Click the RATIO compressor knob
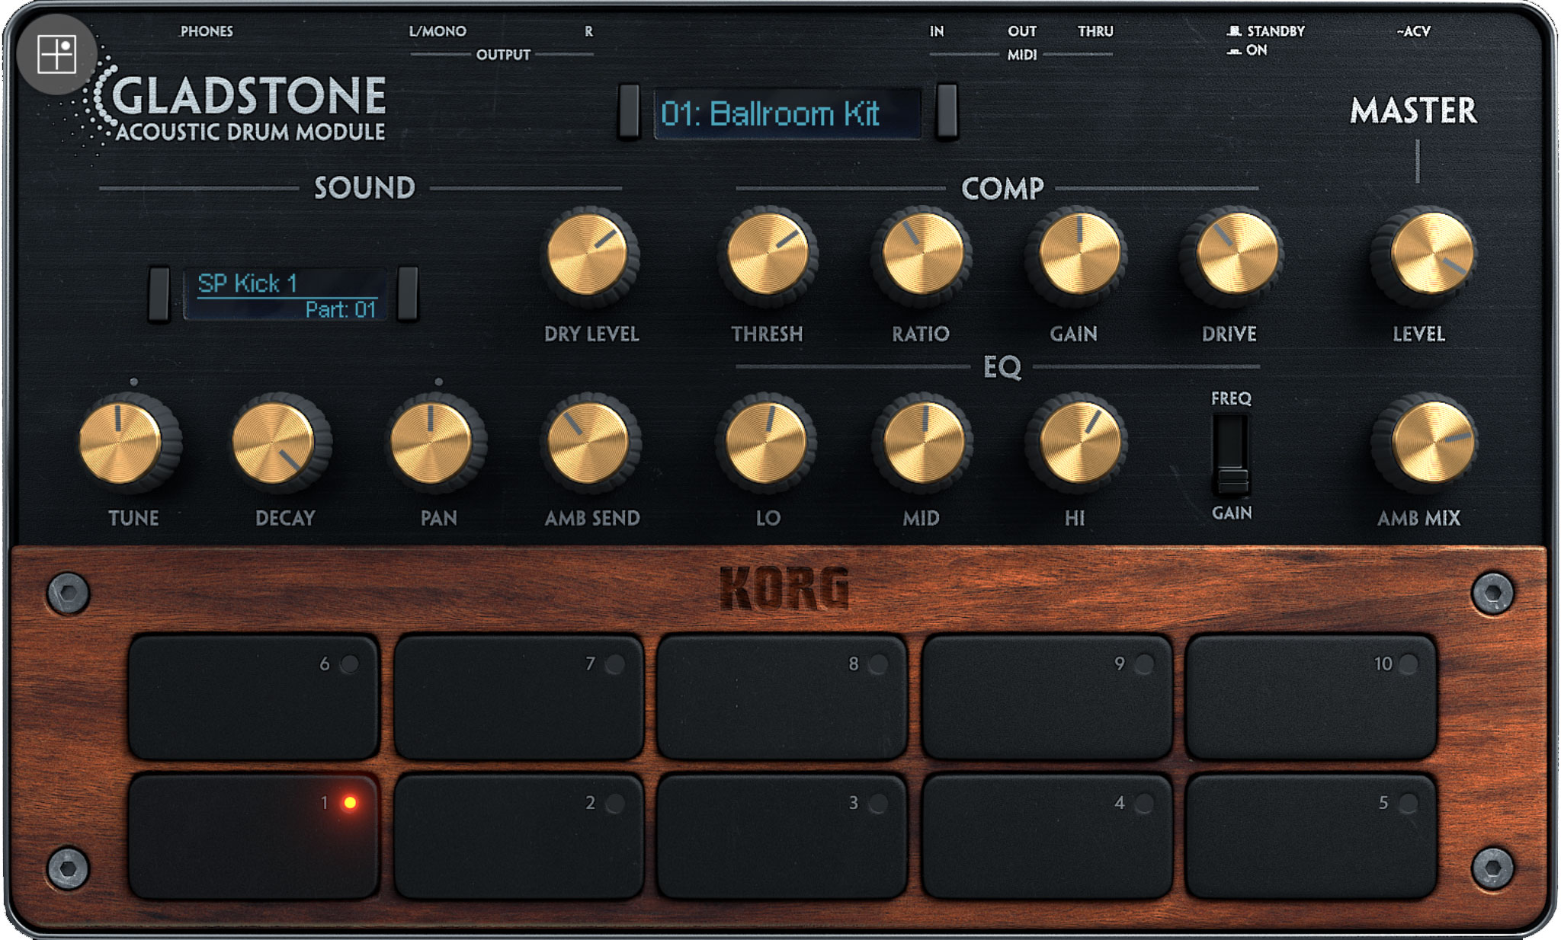 922,255
